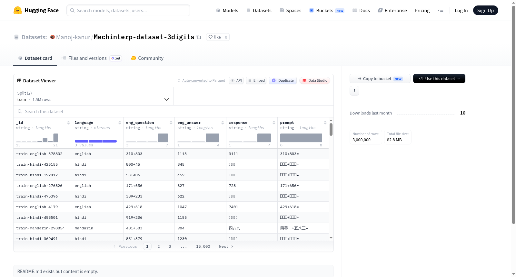Select current page 1 in pagination
Image resolution: width=516 pixels, height=277 pixels.
click(147, 246)
